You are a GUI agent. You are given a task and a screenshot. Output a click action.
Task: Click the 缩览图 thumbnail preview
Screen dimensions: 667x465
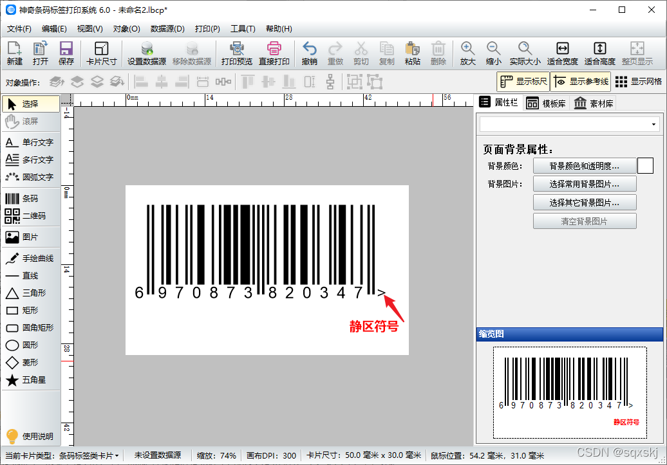[570, 392]
